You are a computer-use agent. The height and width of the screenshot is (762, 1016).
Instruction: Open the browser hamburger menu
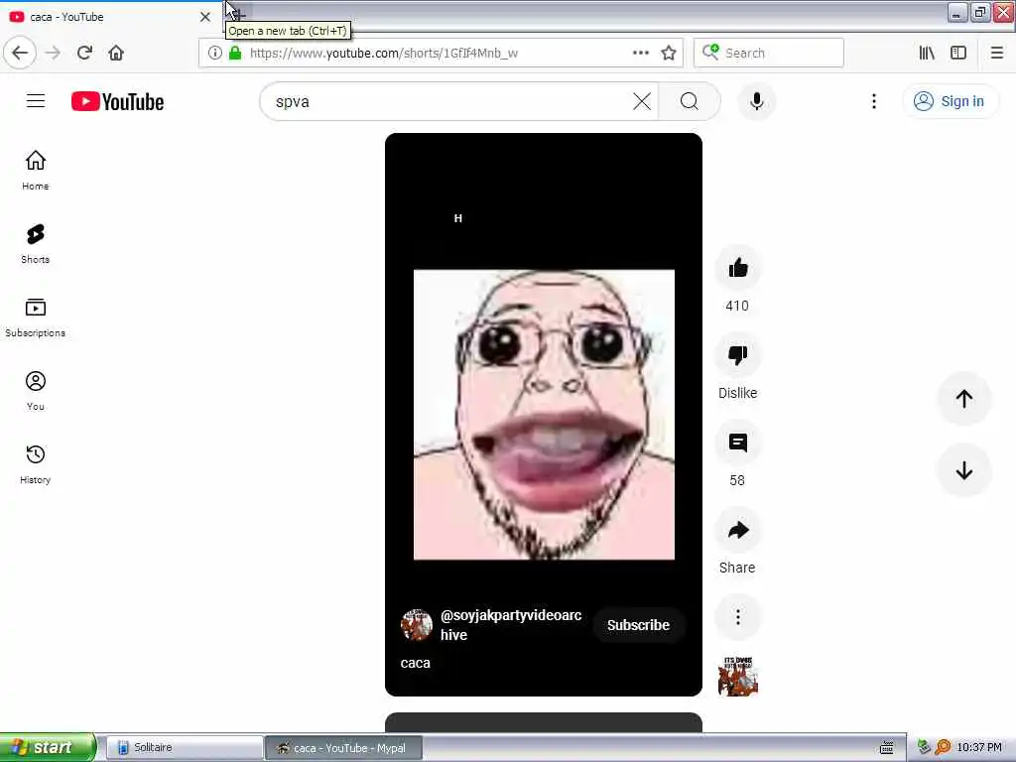coord(997,54)
